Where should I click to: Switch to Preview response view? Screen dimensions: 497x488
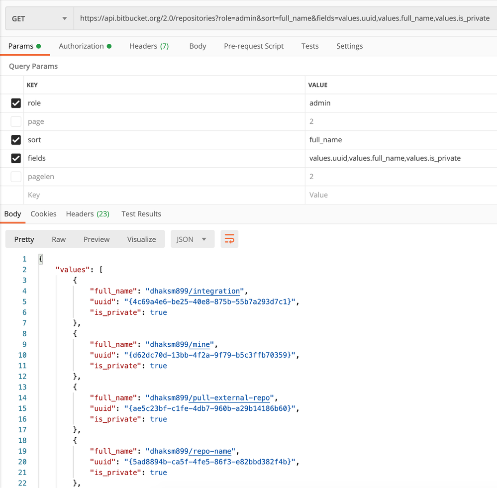coord(97,239)
